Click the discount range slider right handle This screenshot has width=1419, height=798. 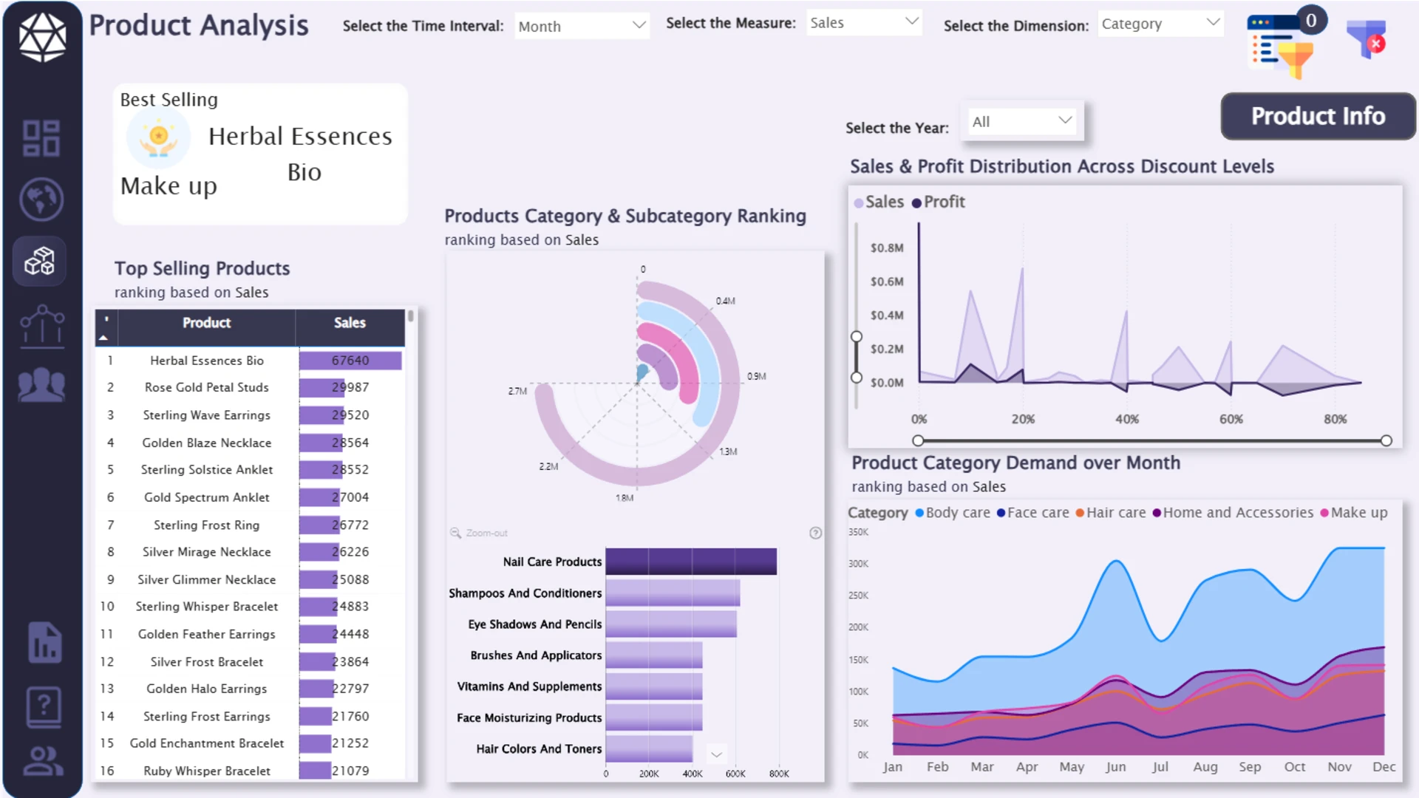[1386, 440]
